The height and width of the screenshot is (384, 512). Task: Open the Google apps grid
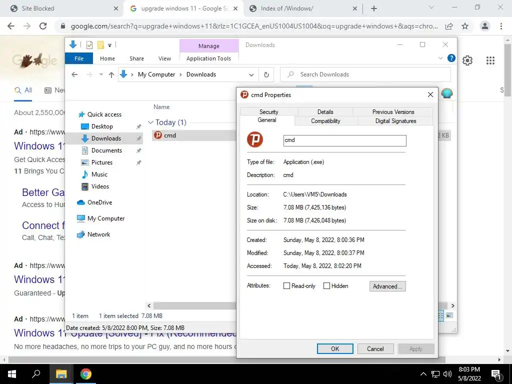490,60
